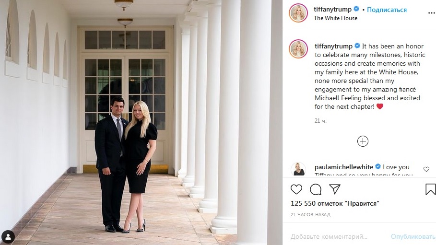
Task: Open comments with the speech bubble icon
Action: [316, 189]
